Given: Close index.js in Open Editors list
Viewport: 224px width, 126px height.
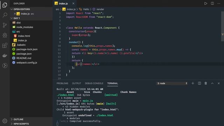Looking at the screenshot, I should tap(15, 14).
